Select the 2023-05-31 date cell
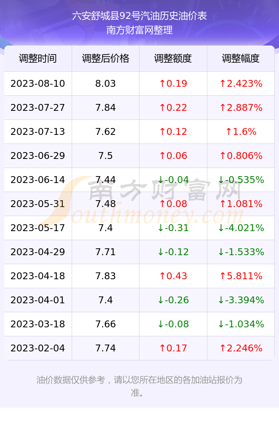The width and height of the screenshot is (279, 421). (x=38, y=204)
